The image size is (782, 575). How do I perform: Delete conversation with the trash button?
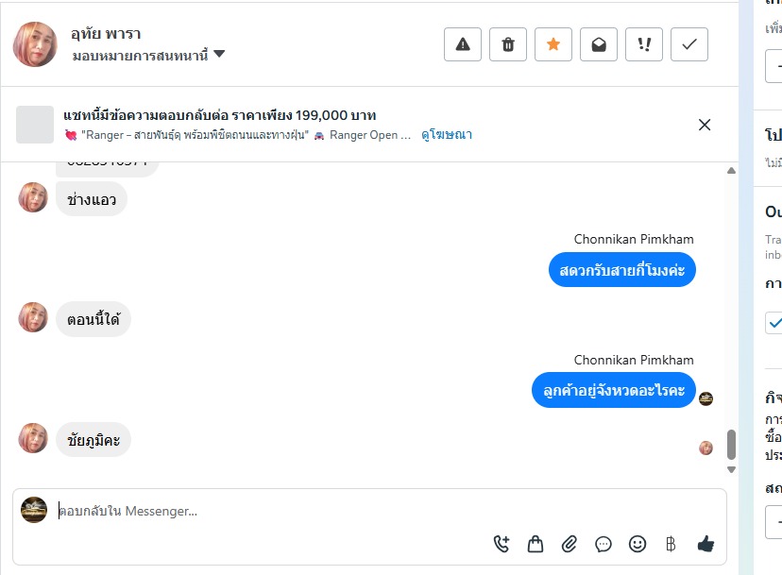(508, 44)
